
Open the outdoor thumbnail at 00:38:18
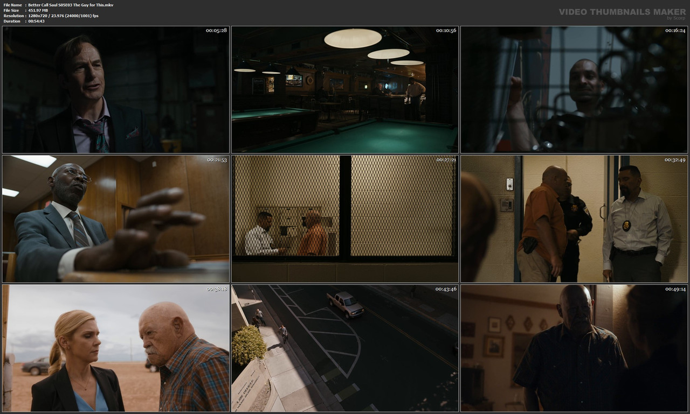(116, 348)
